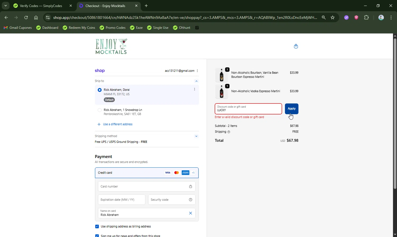Open the shopping bag cart icon
This screenshot has height=237, width=397.
296,46
